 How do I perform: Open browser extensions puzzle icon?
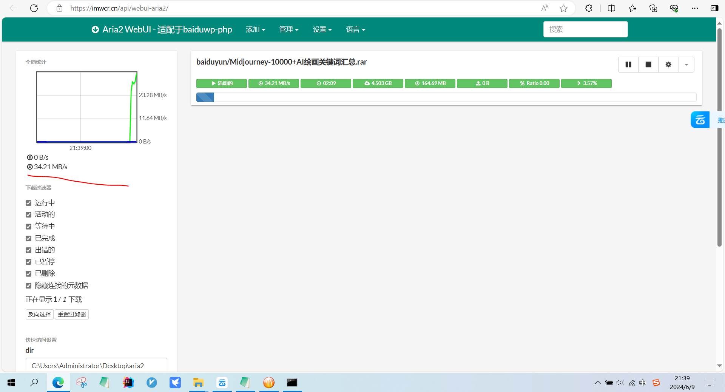pos(588,8)
